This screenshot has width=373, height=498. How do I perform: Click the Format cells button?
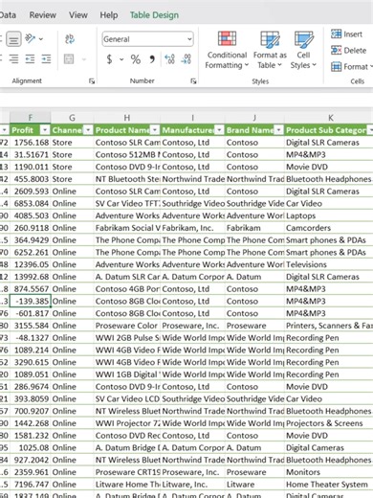pos(351,66)
